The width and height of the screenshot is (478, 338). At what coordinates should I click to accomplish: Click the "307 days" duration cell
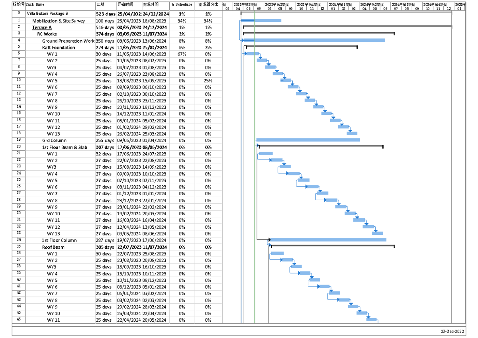105,147
